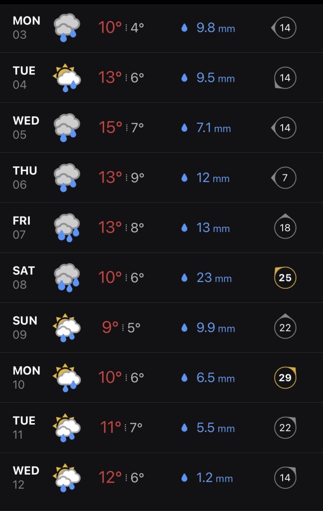323x511 pixels.
Task: Click the sun-and-rain icon for Tuesday 04
Action: [x=67, y=78]
